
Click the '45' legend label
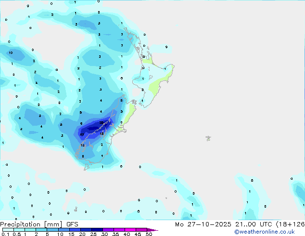tap(138, 234)
